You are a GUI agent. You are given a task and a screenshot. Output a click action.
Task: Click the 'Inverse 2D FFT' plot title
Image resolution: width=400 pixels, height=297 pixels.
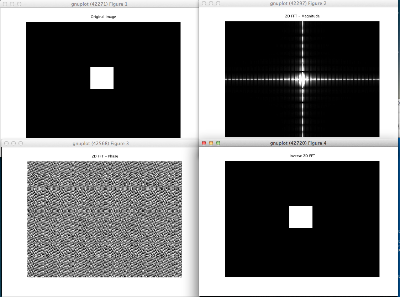point(302,156)
